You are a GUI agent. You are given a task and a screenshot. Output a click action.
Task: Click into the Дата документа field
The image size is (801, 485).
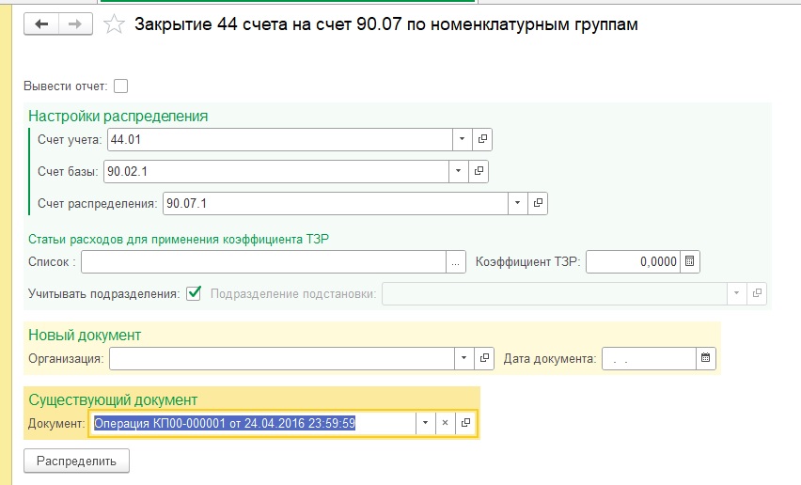tap(649, 358)
